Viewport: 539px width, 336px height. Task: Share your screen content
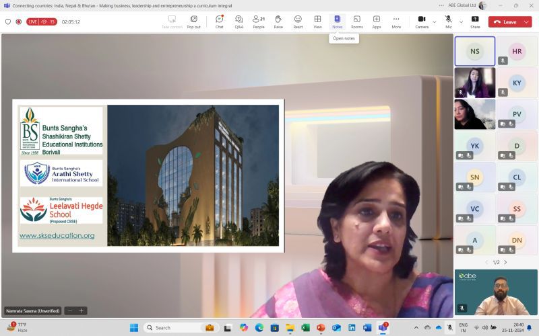[475, 22]
